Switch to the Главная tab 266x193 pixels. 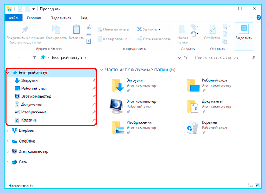[x=34, y=18]
